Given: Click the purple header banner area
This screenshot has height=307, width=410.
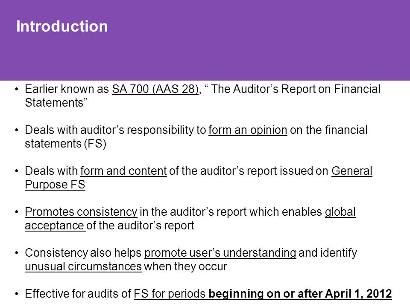Looking at the screenshot, I should pos(205,40).
